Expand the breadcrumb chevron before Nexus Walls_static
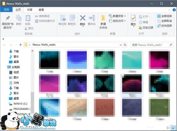 [30, 45]
